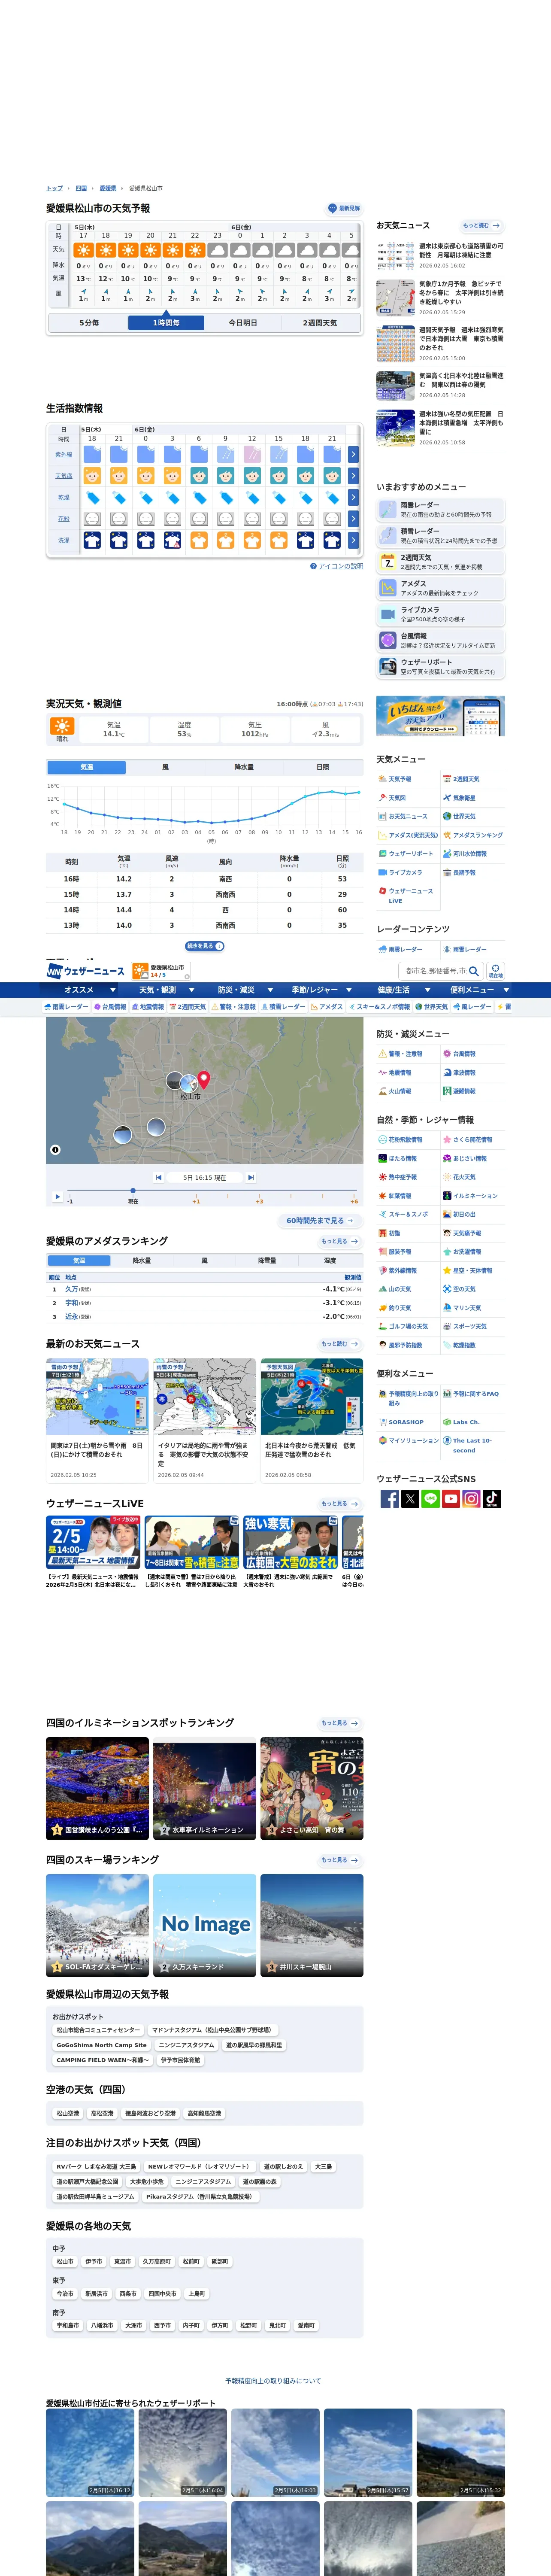Click 最新見解 button near forecast title
551x2576 pixels.
[x=344, y=209]
